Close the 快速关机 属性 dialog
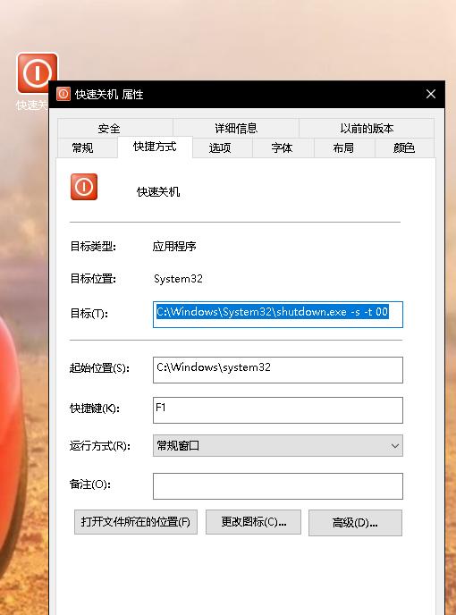 click(x=430, y=94)
